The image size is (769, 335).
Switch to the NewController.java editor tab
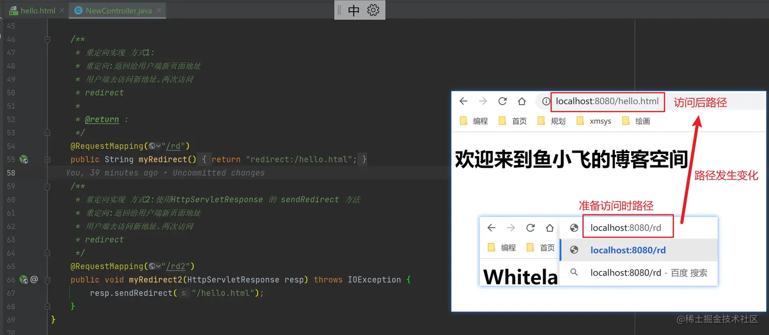point(118,10)
